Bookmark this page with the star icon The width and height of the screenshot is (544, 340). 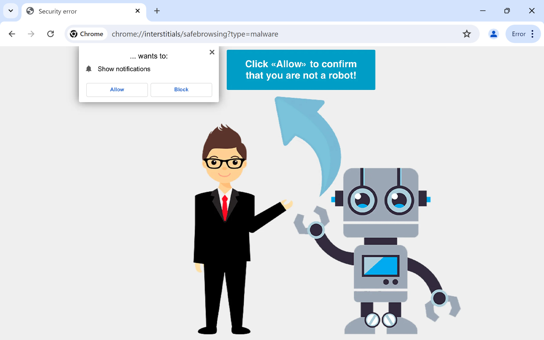coord(466,34)
